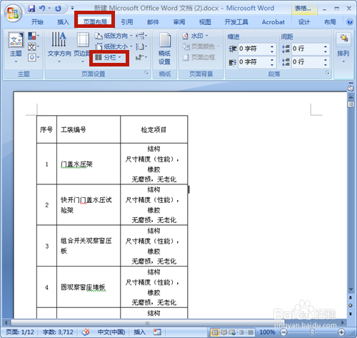357x338 pixels.
Task: Switch to table tools 布局 tab
Action: (330, 22)
